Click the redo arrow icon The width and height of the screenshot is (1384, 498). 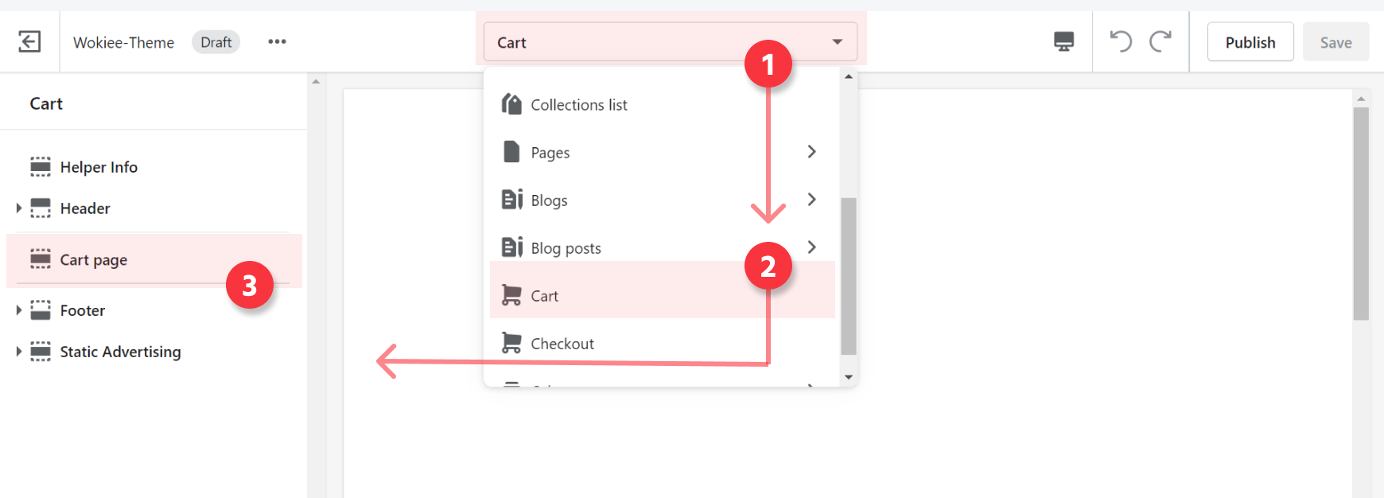(x=1160, y=41)
